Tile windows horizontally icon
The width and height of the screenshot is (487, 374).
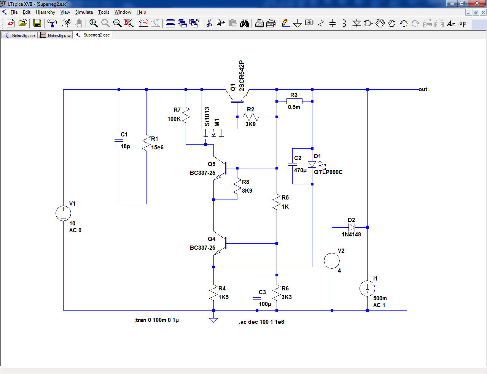click(x=170, y=24)
